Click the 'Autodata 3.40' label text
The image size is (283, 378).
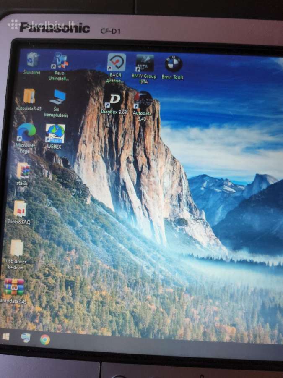point(143,116)
